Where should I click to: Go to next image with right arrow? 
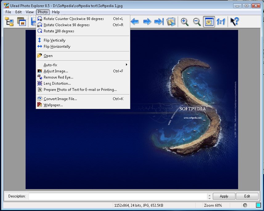point(147,22)
